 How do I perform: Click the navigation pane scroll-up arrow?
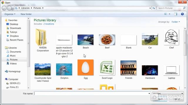click(28, 18)
